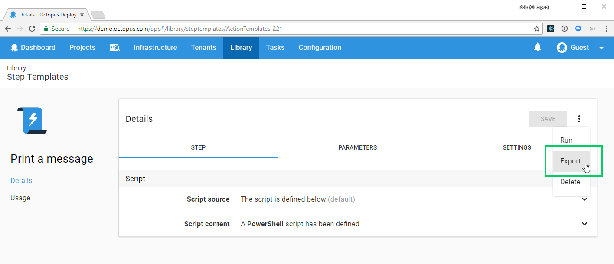Switch to the STEP tab
This screenshot has width=614, height=264.
tap(198, 147)
